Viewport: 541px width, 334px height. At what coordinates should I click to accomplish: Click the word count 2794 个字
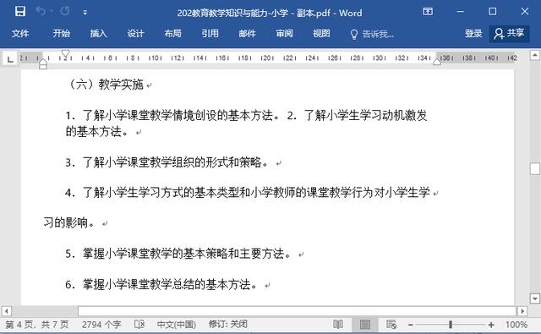[x=101, y=325]
